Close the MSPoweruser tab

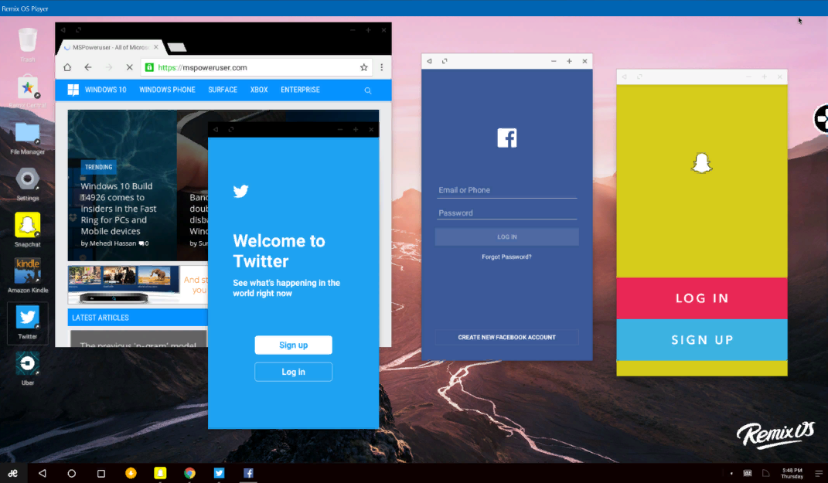(155, 47)
